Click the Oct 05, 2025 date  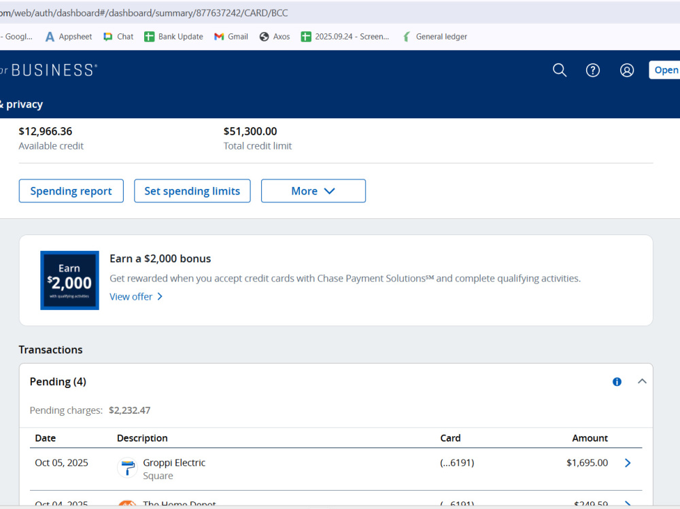click(x=61, y=463)
